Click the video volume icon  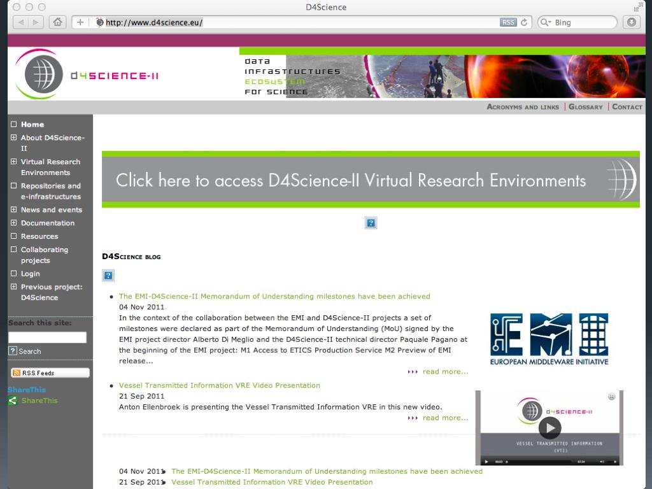click(602, 462)
